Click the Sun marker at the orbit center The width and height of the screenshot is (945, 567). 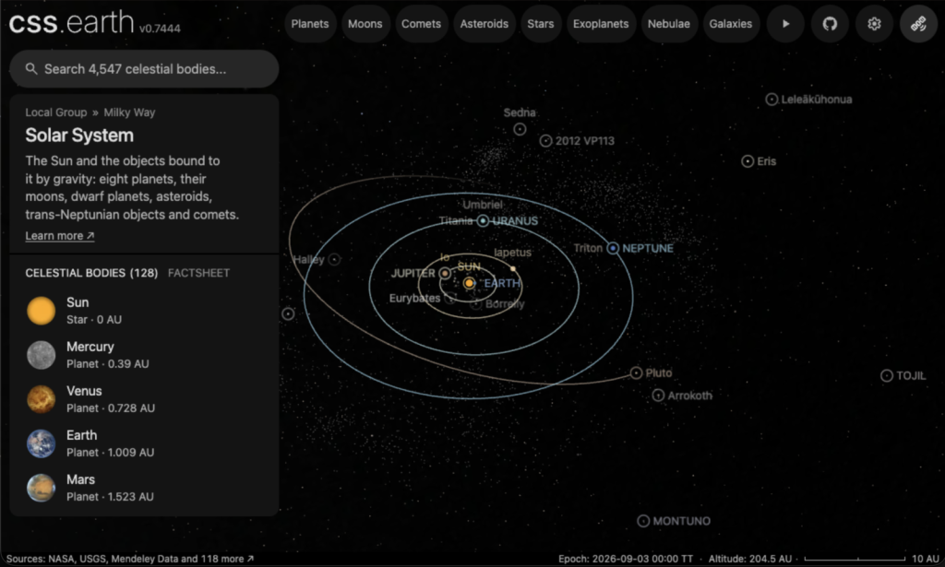click(469, 283)
